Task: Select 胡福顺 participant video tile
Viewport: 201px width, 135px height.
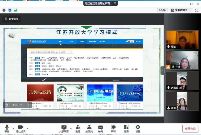Action: point(182,81)
